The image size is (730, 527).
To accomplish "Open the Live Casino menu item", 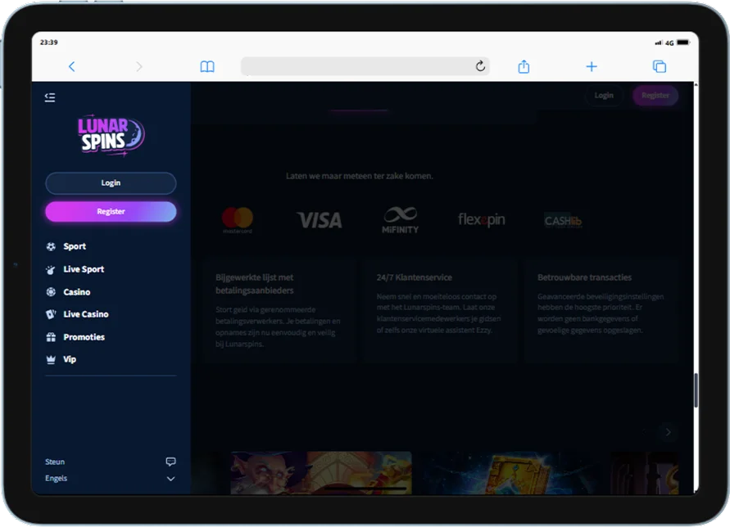I will [x=86, y=314].
